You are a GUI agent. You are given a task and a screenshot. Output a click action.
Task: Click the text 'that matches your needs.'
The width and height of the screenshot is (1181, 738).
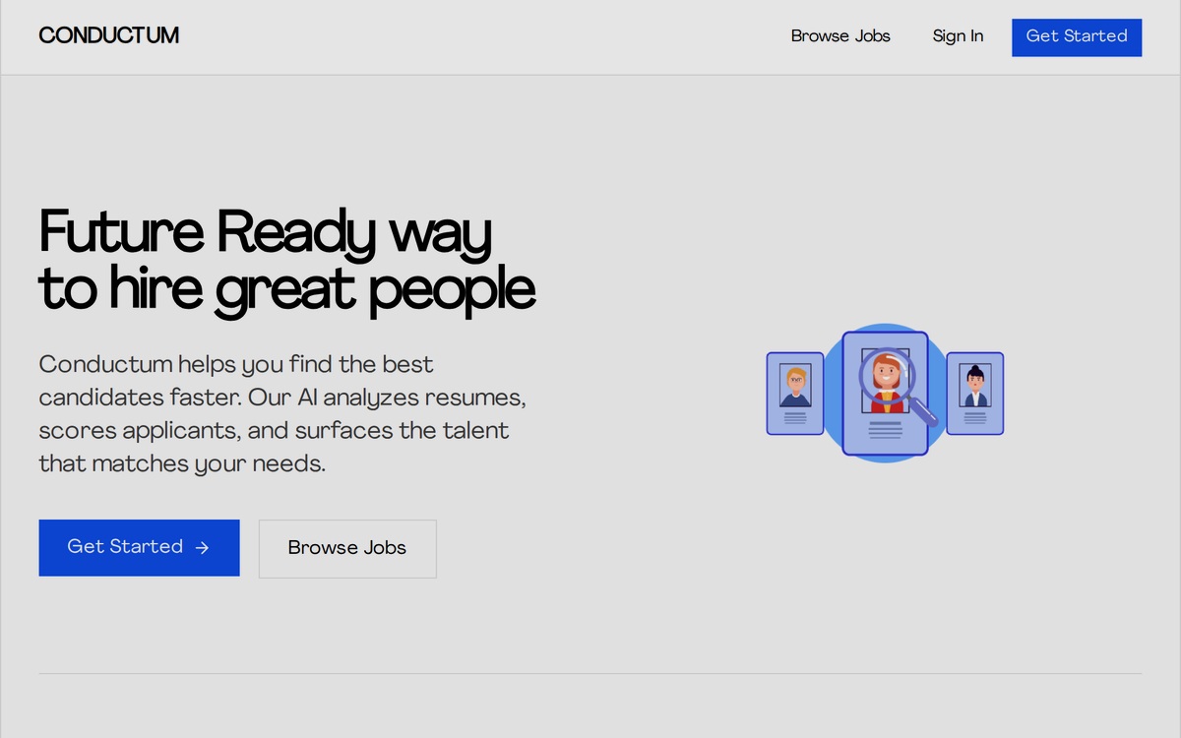click(182, 463)
